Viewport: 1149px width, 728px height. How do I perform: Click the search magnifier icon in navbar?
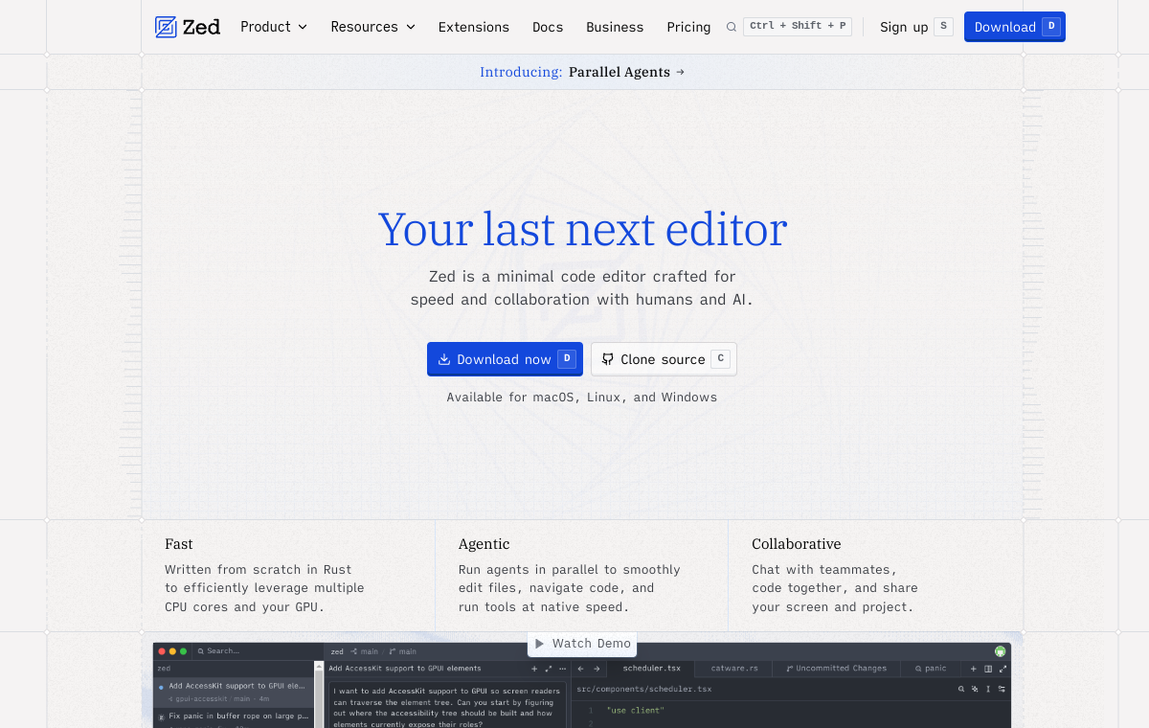coord(732,27)
